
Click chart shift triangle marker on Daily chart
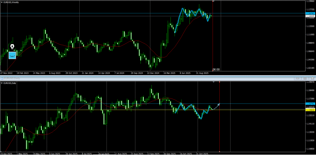[214, 82]
